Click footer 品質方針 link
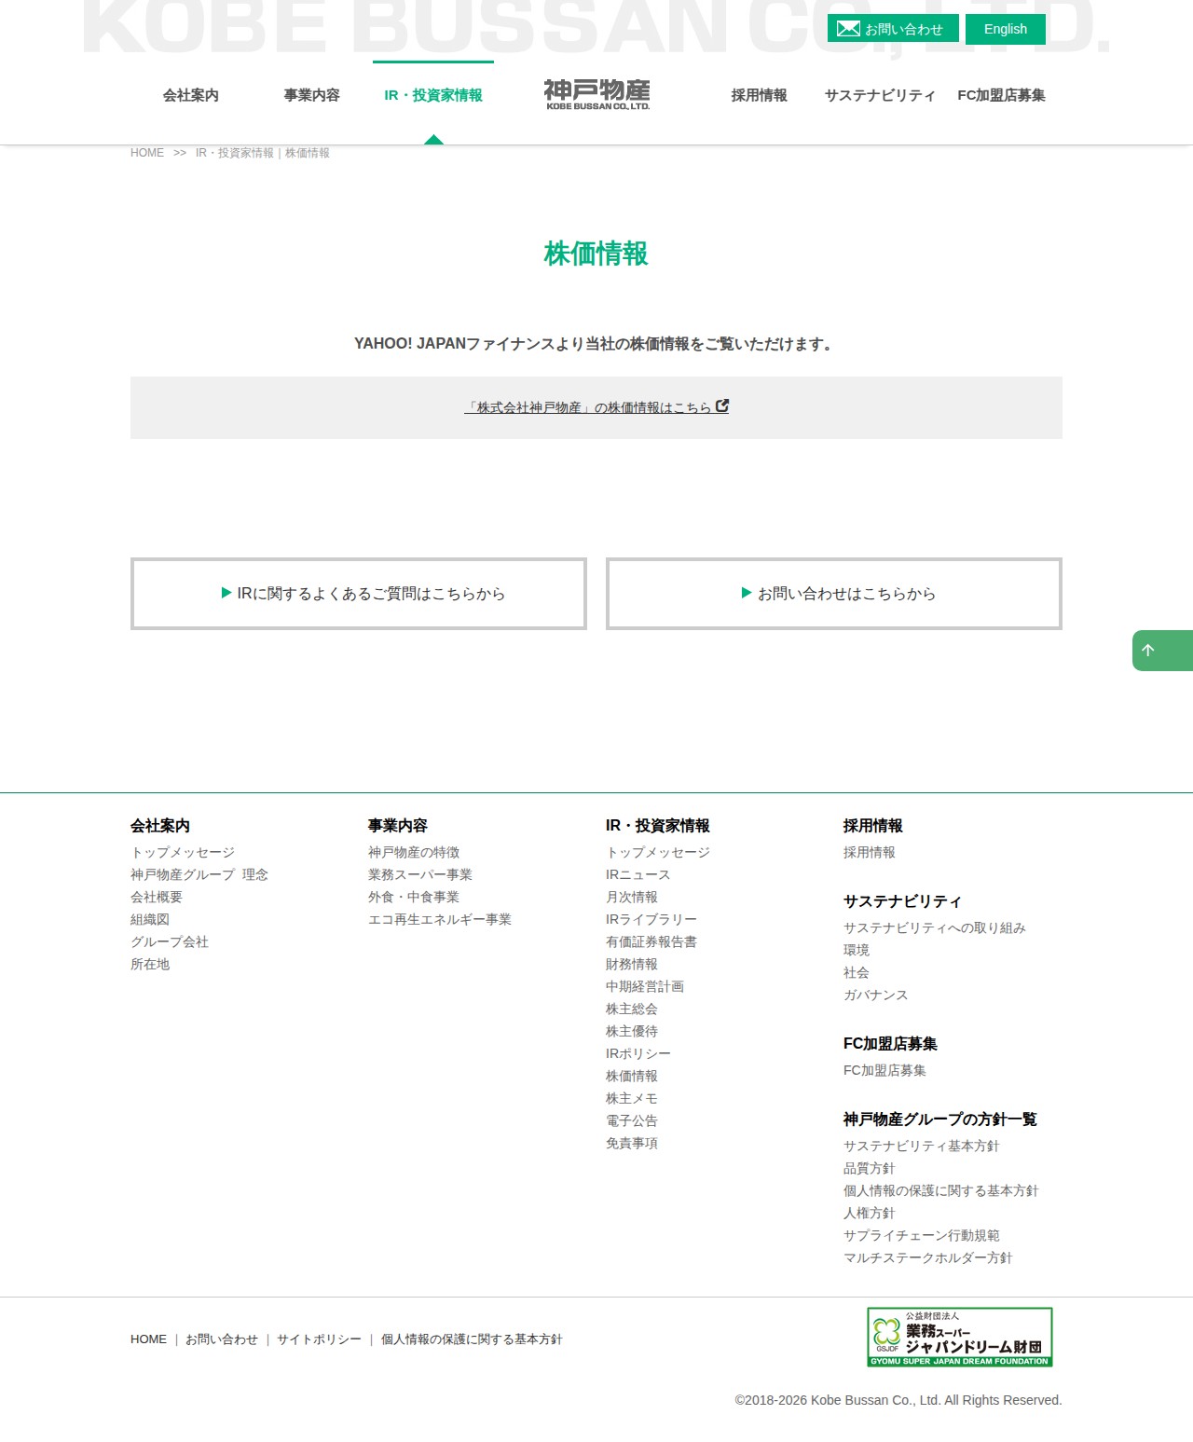This screenshot has width=1193, height=1442. click(x=870, y=1168)
